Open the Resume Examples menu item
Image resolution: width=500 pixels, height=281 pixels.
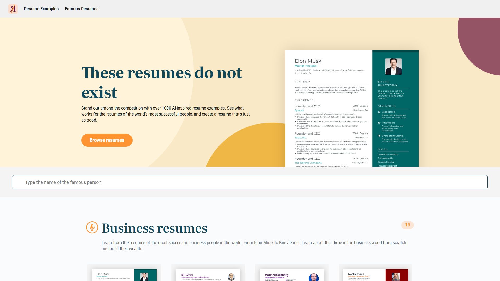41,9
